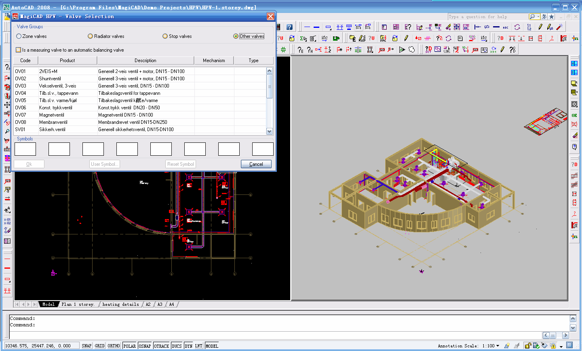Click the ?D SET toolbar icon

click(x=428, y=50)
